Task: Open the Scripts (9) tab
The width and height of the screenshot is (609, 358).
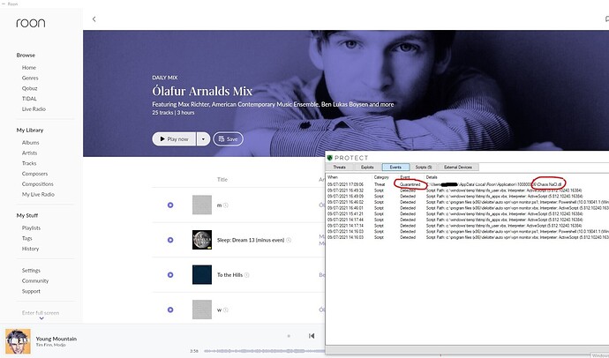Action: click(x=424, y=168)
